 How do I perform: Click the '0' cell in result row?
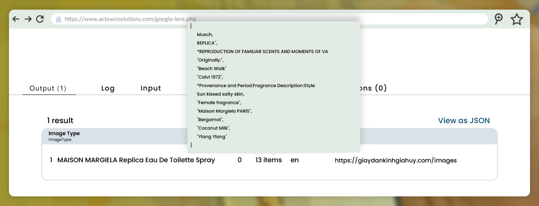coord(239,160)
